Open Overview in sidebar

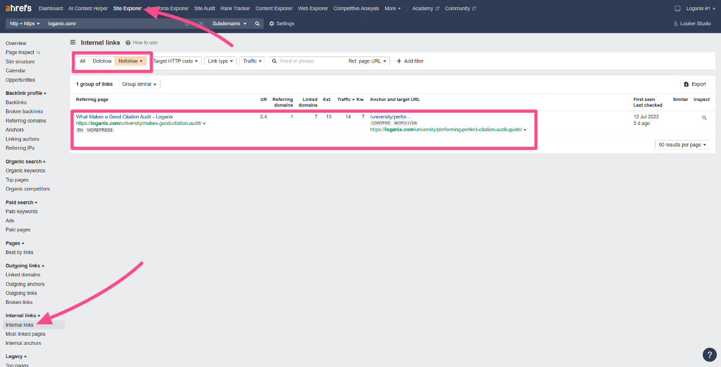click(16, 43)
